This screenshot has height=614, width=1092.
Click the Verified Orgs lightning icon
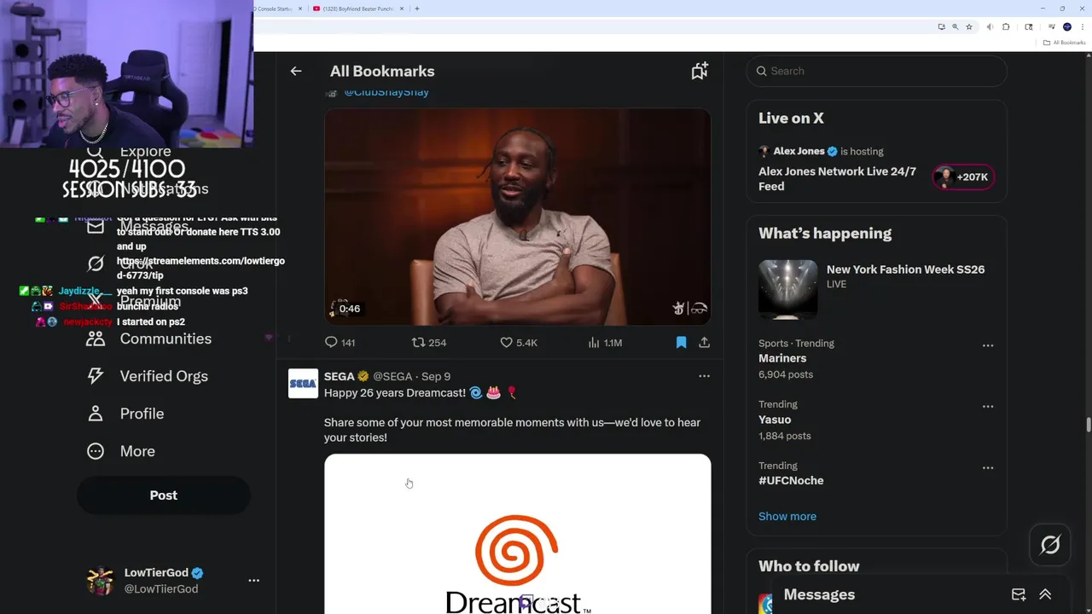point(96,376)
